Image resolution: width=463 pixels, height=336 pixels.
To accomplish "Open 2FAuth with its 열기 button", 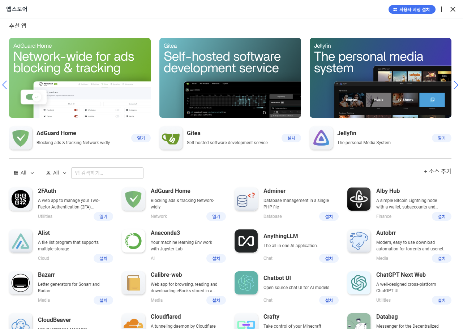I will click(103, 216).
